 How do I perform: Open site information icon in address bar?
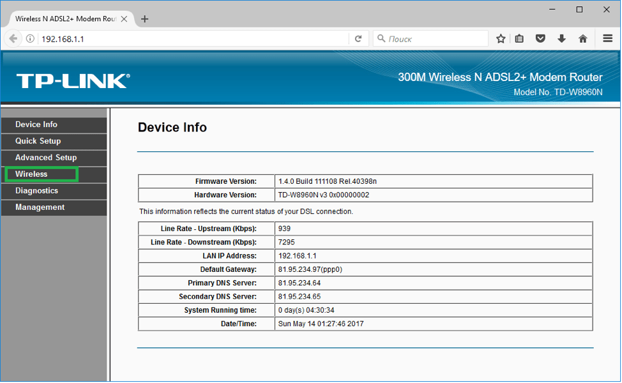30,39
